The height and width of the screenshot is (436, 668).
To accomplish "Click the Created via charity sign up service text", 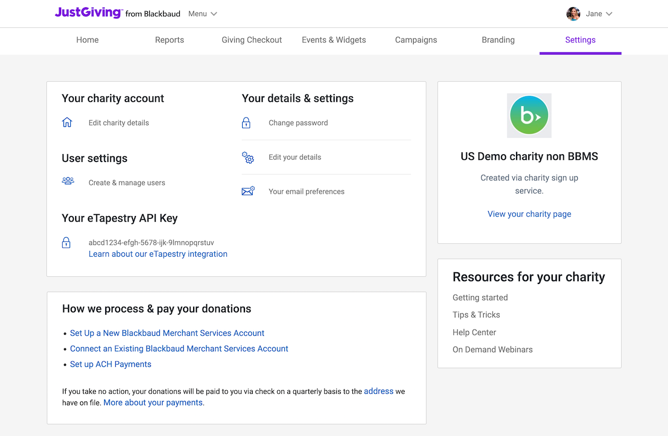I will pyautogui.click(x=529, y=184).
